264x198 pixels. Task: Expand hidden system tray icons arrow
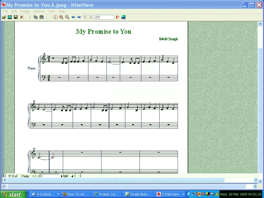[189, 194]
